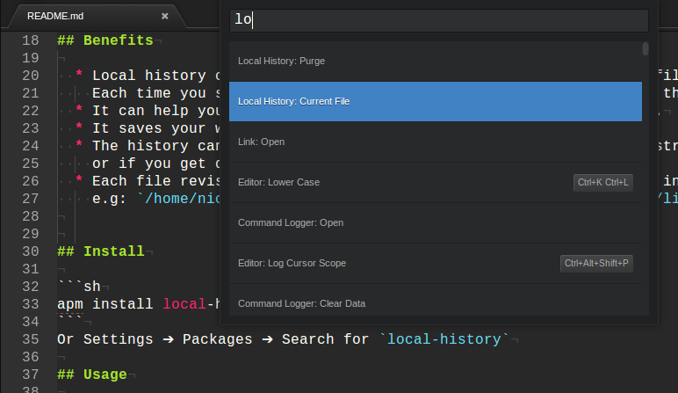Click the '## Usage' heading text
The image size is (678, 393).
(92, 375)
